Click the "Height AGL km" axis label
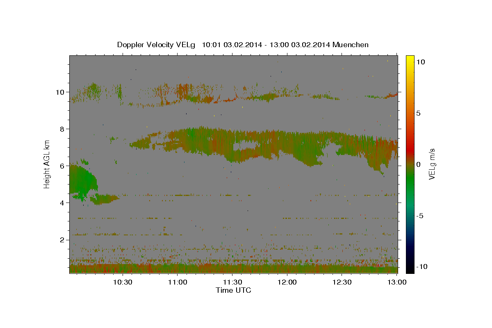492x328 pixels. pyautogui.click(x=47, y=164)
